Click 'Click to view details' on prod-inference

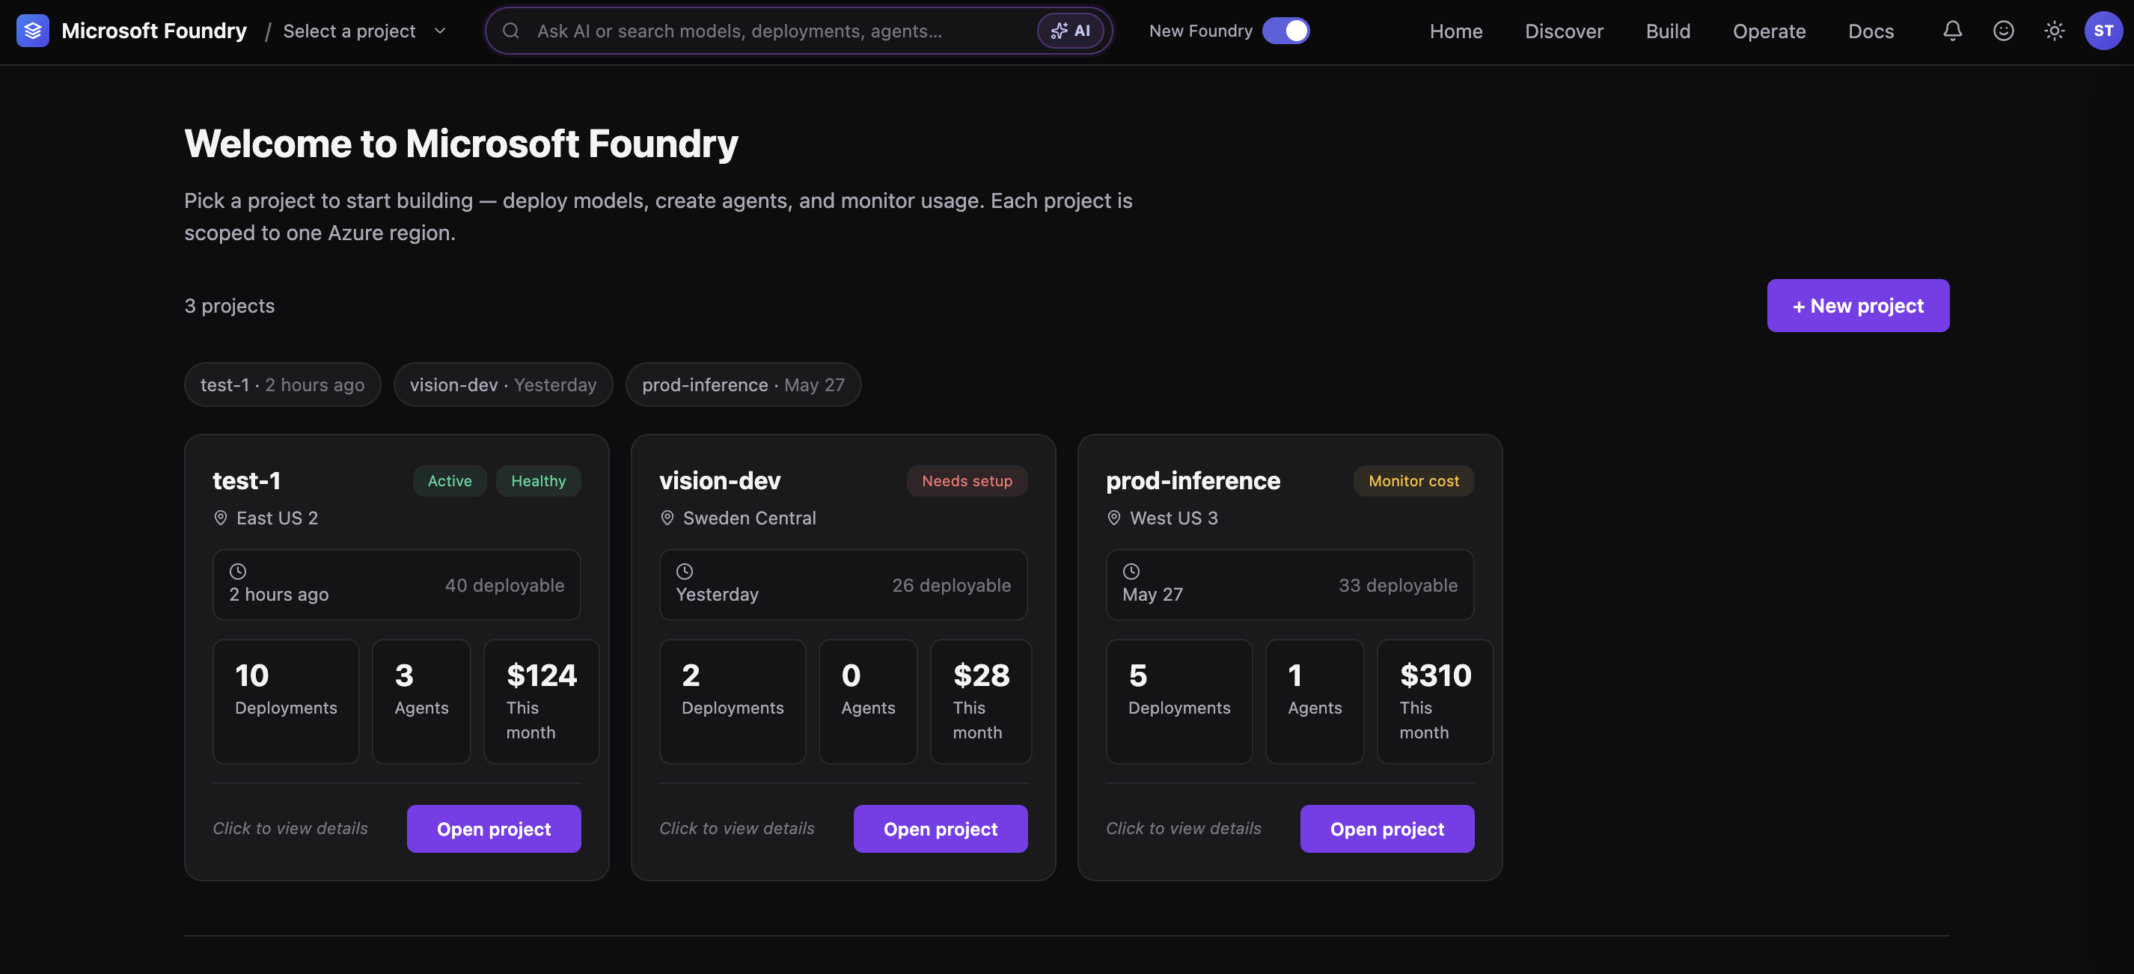tap(1183, 828)
